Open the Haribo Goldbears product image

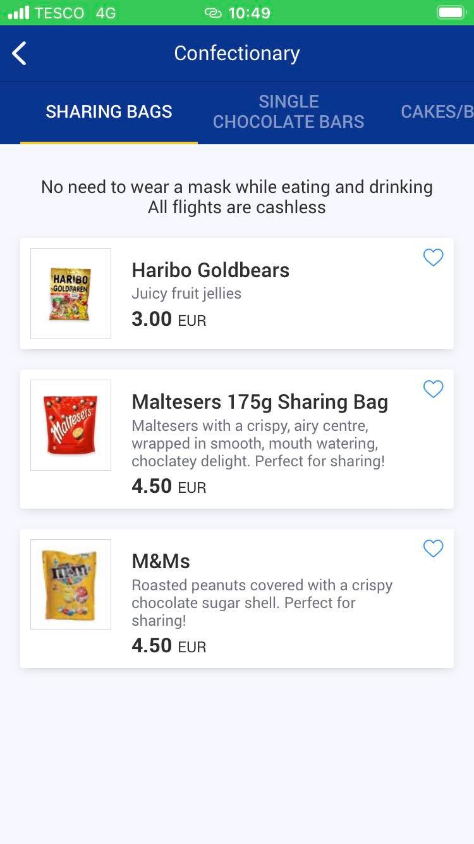click(x=71, y=294)
